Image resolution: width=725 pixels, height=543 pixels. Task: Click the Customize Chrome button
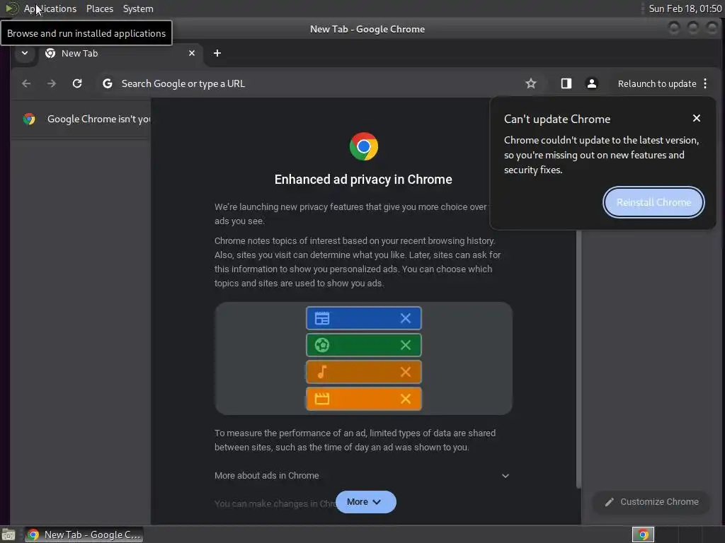tap(651, 502)
